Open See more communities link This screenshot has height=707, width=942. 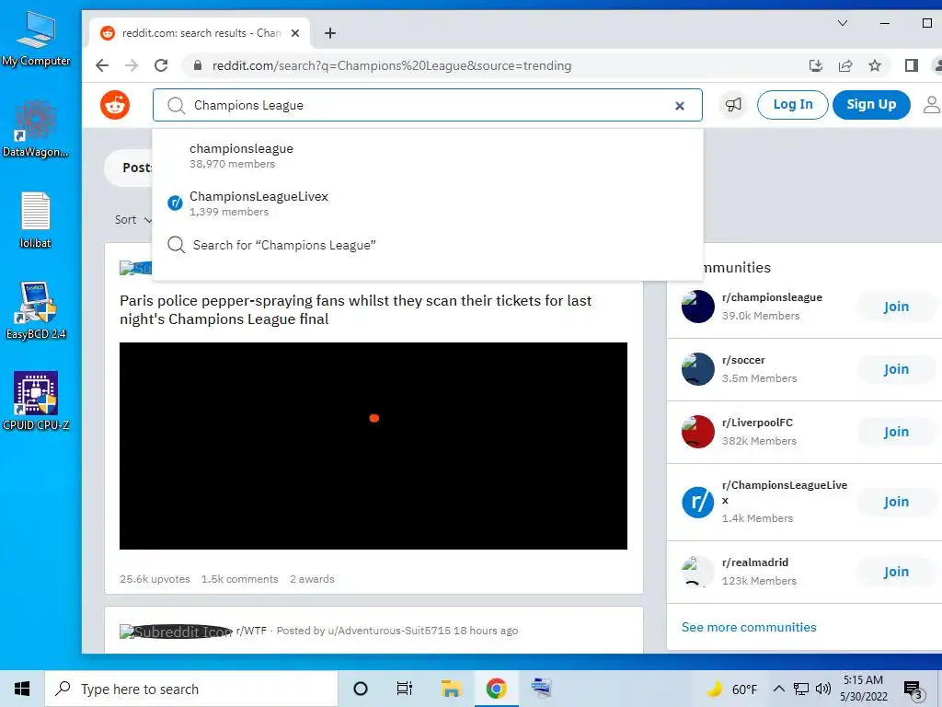point(749,627)
